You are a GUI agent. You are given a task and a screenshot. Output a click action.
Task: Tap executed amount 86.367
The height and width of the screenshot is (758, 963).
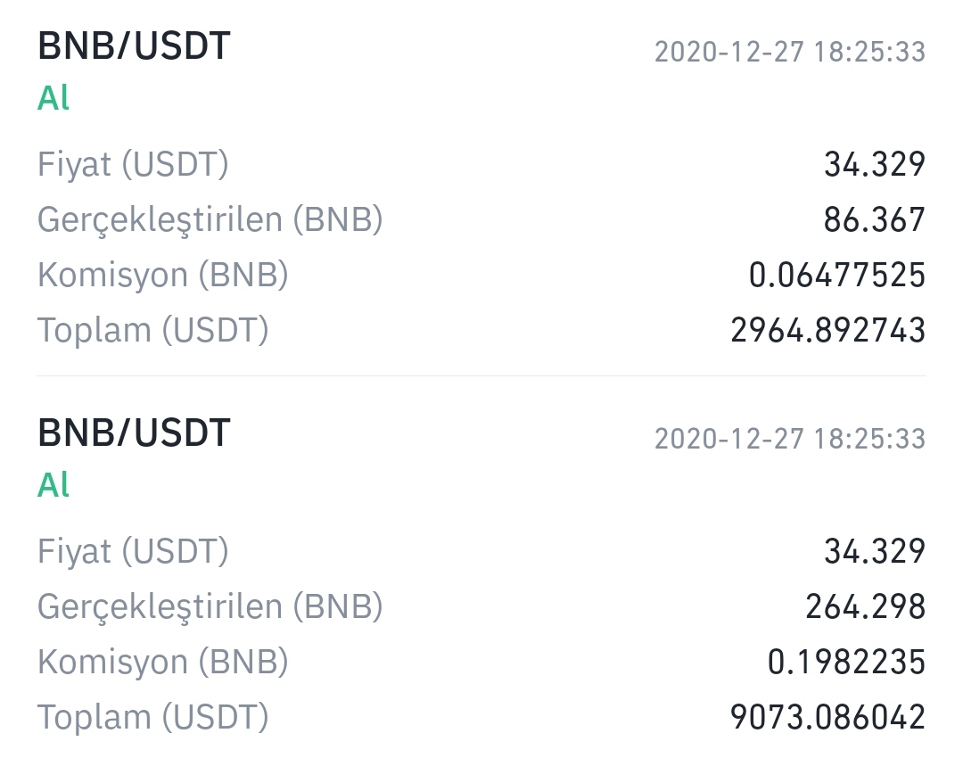875,220
